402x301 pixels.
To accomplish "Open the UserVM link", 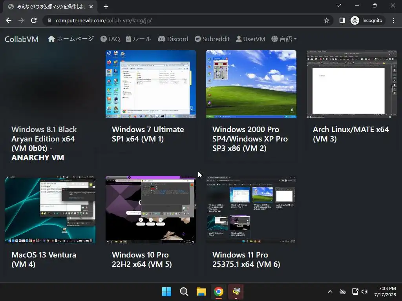I will click(250, 39).
